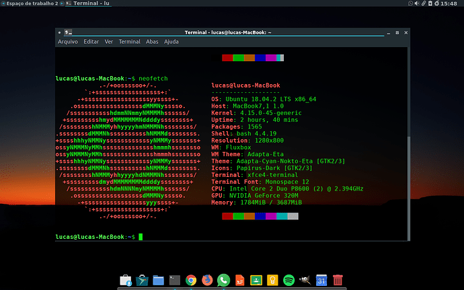
Task: Open the Abas menu
Action: 152,42
